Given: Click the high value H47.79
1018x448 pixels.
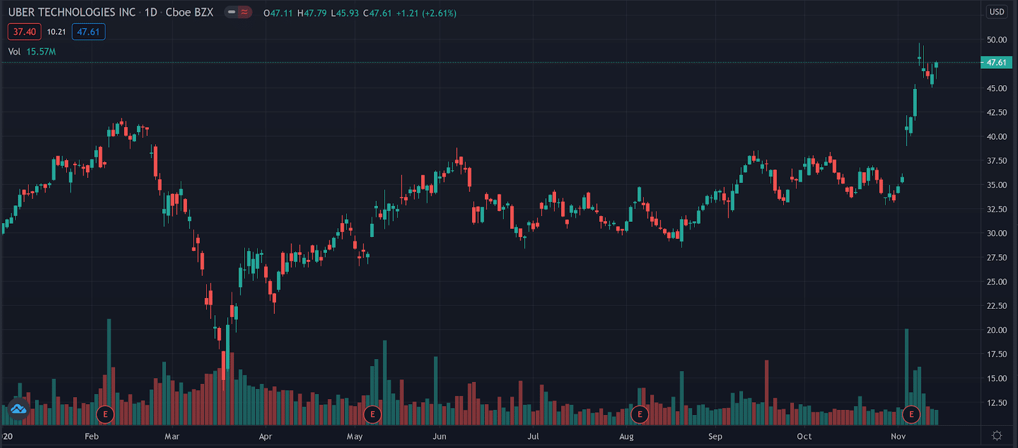Looking at the screenshot, I should (312, 13).
